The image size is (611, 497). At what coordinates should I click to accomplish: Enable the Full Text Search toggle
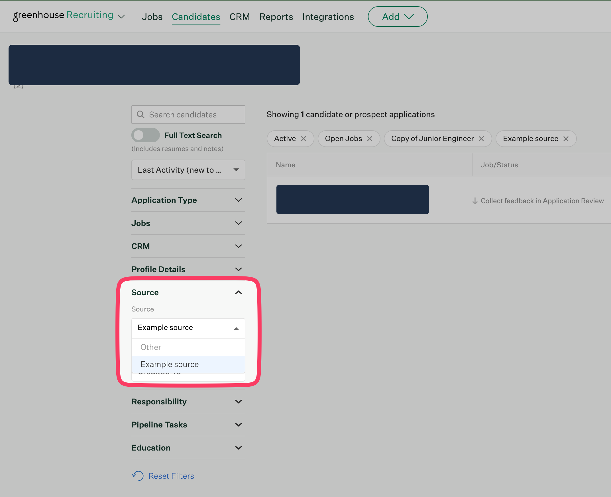tap(145, 135)
